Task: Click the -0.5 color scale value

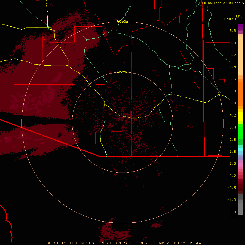Action: point(232,188)
